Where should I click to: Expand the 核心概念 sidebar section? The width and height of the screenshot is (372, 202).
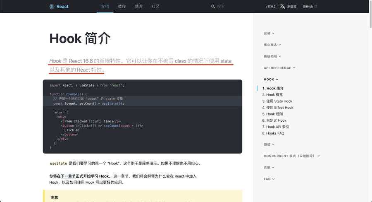point(272,45)
